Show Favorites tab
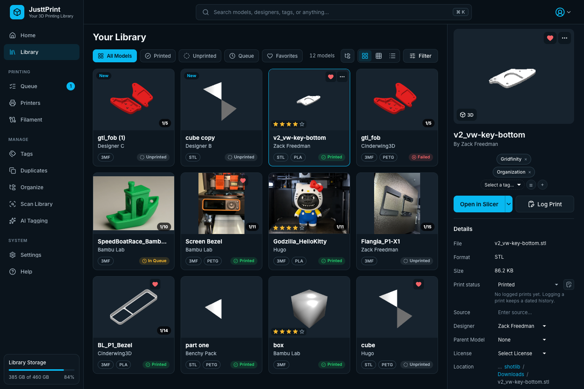Screen dimensions: 584x389 (x=282, y=56)
